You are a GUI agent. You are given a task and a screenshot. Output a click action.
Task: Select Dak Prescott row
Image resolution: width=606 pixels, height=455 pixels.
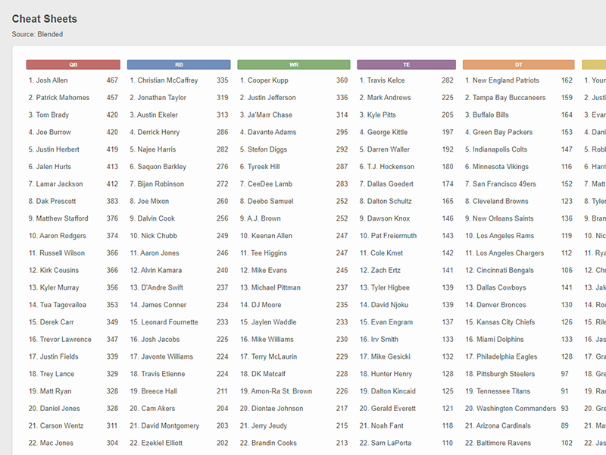point(73,201)
